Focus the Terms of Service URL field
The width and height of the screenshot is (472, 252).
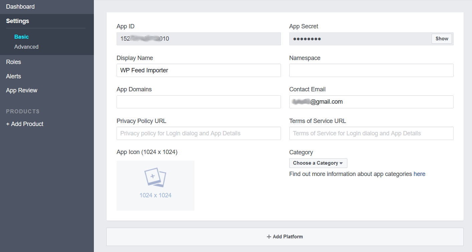click(x=371, y=133)
